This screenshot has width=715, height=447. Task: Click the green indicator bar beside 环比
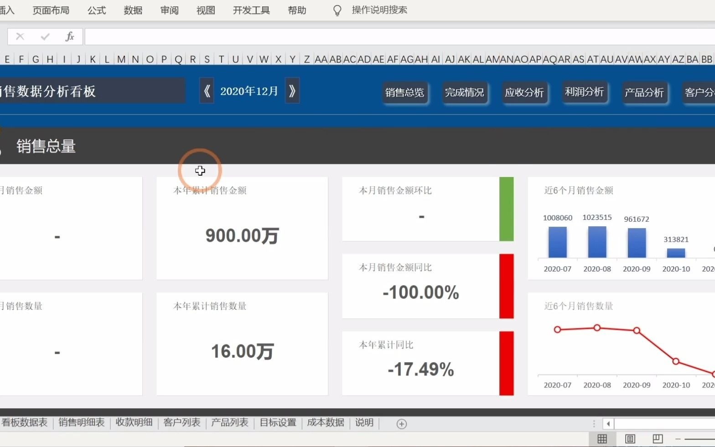(507, 209)
